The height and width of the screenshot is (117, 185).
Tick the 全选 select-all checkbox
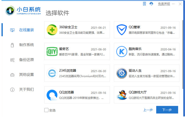[x=46, y=110]
